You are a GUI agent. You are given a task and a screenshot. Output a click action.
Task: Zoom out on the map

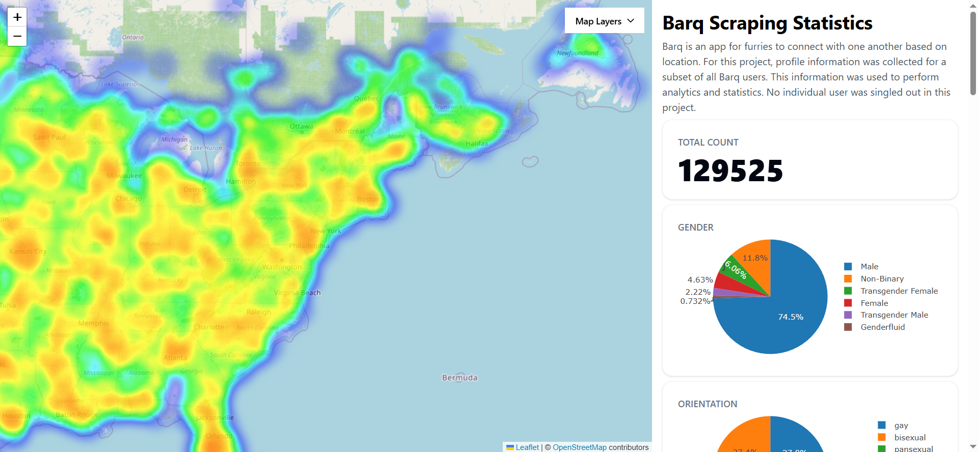pos(17,36)
